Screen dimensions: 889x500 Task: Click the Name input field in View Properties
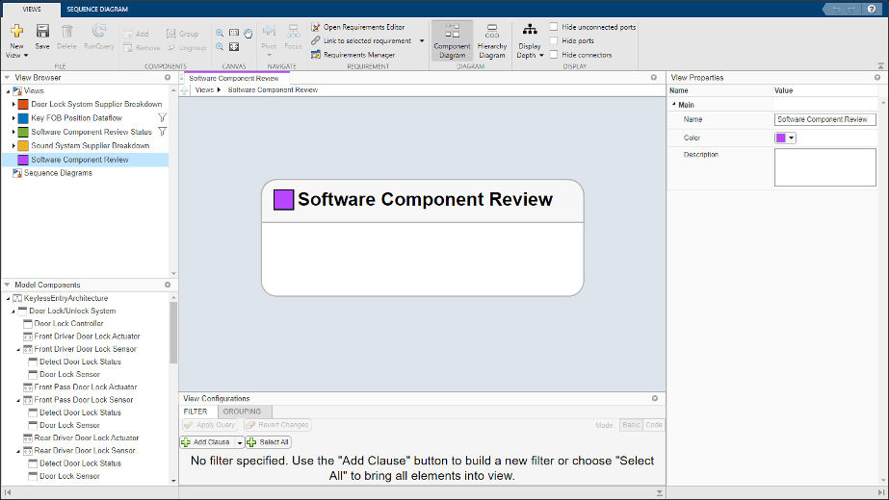[824, 119]
